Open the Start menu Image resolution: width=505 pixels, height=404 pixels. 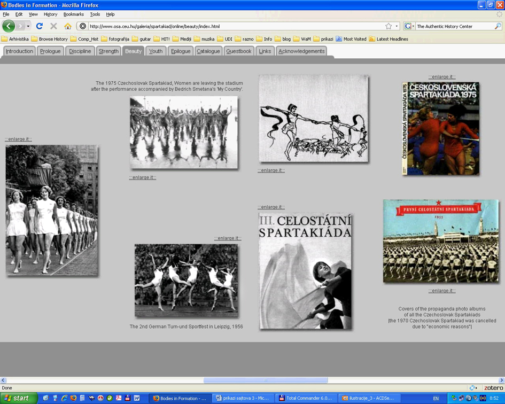pyautogui.click(x=18, y=398)
